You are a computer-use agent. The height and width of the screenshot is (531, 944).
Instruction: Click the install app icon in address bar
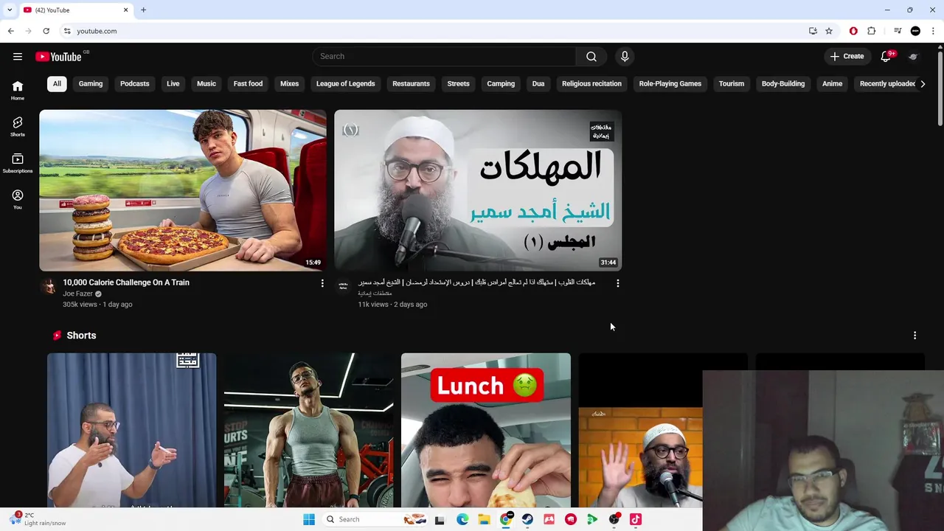pos(813,31)
